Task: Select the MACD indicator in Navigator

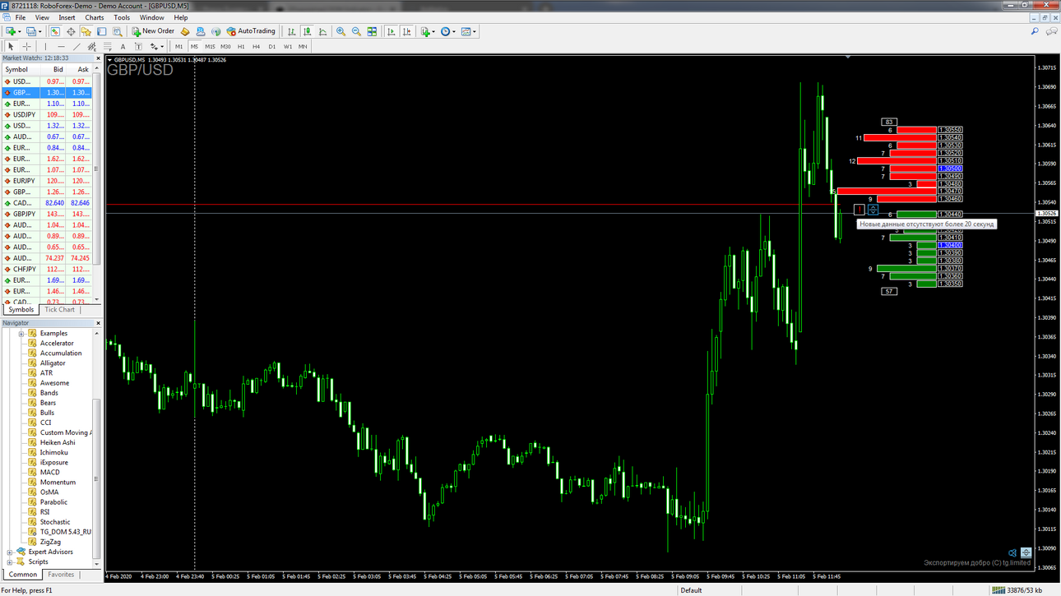Action: [x=49, y=473]
